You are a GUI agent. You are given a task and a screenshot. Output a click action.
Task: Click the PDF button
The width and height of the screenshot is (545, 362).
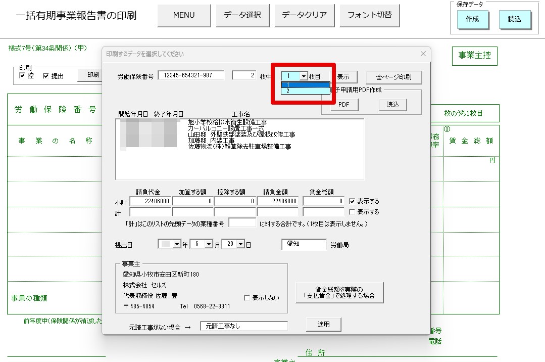[x=344, y=105]
